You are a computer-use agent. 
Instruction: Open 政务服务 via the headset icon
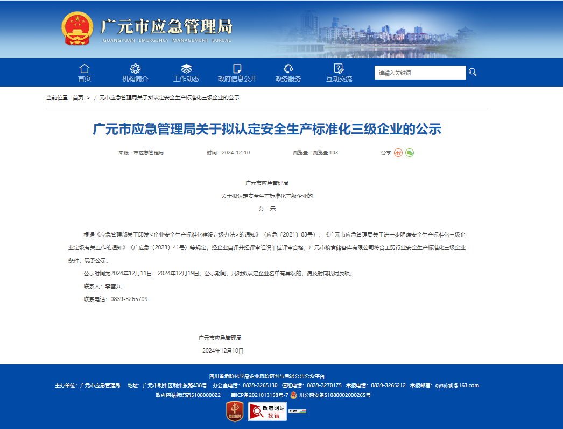(x=288, y=68)
